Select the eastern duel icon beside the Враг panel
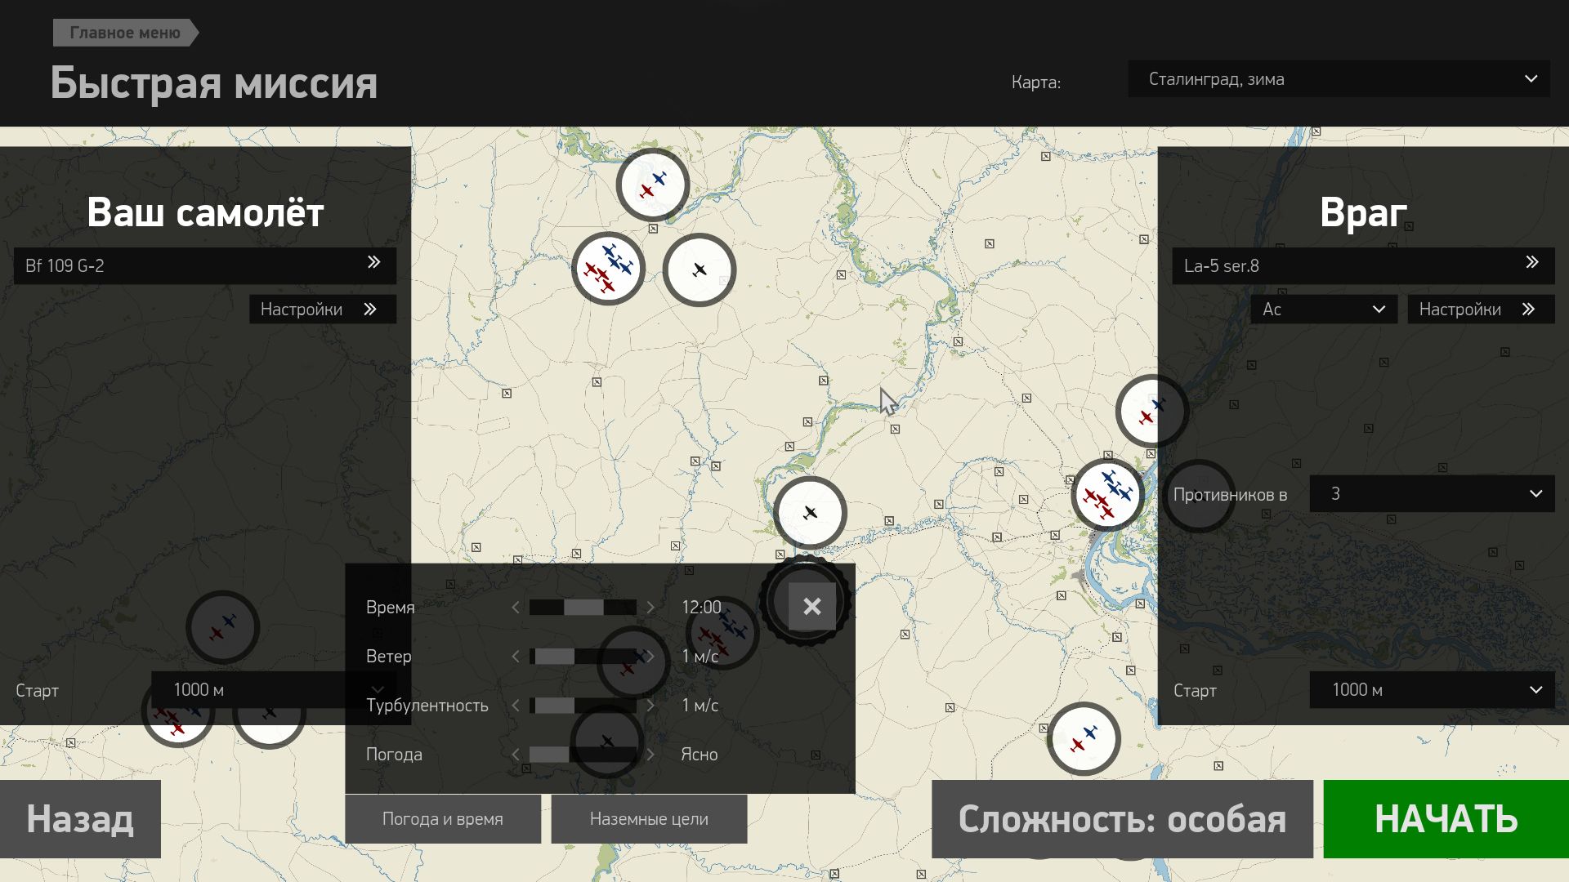Viewport: 1569px width, 882px height. point(1152,411)
